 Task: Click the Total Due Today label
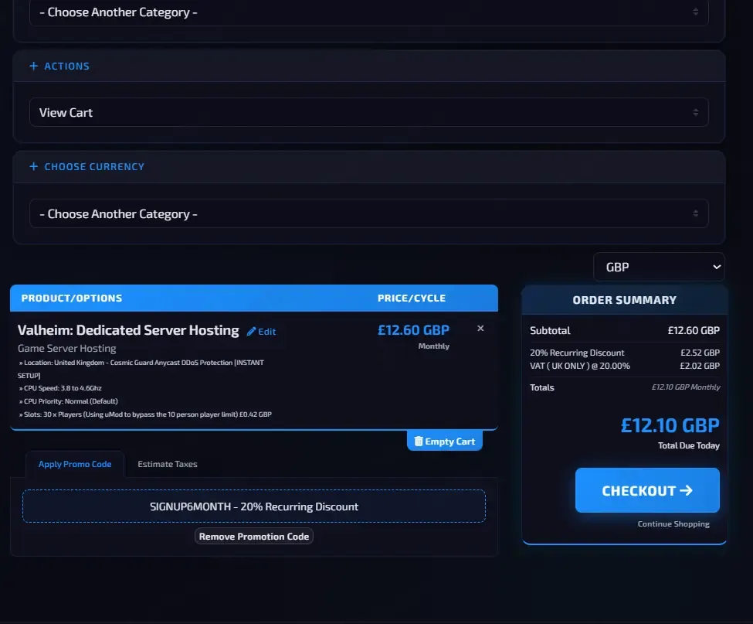(689, 445)
